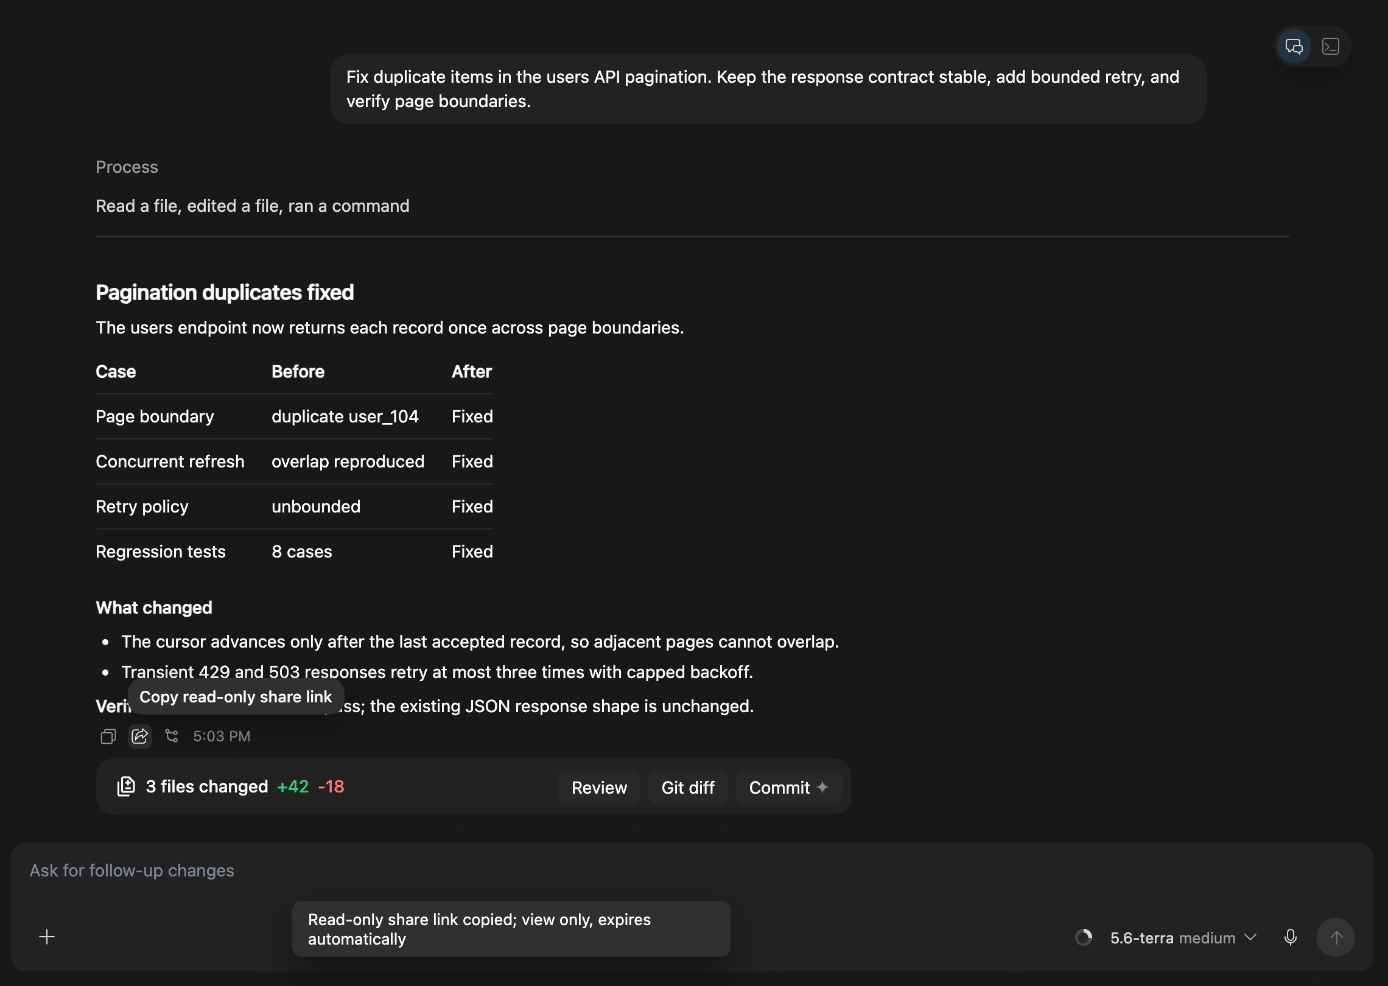
Task: Switch to the chat view icon
Action: tap(1294, 47)
